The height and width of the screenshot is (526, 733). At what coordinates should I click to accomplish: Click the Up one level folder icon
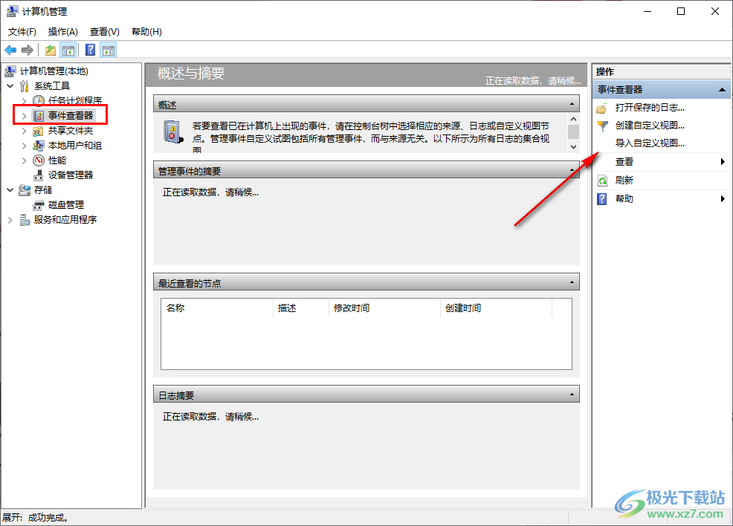[51, 50]
